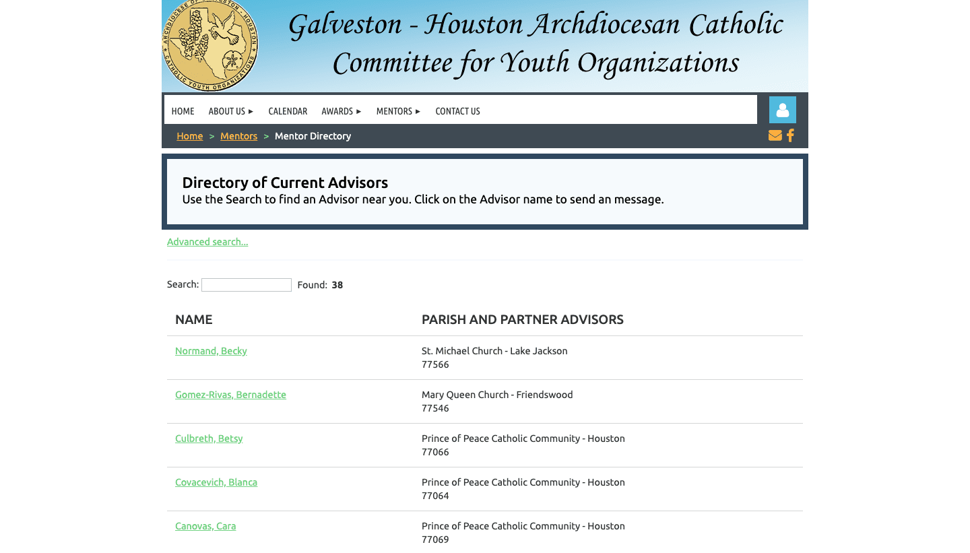This screenshot has width=970, height=553.
Task: Click the email envelope icon
Action: click(x=775, y=135)
